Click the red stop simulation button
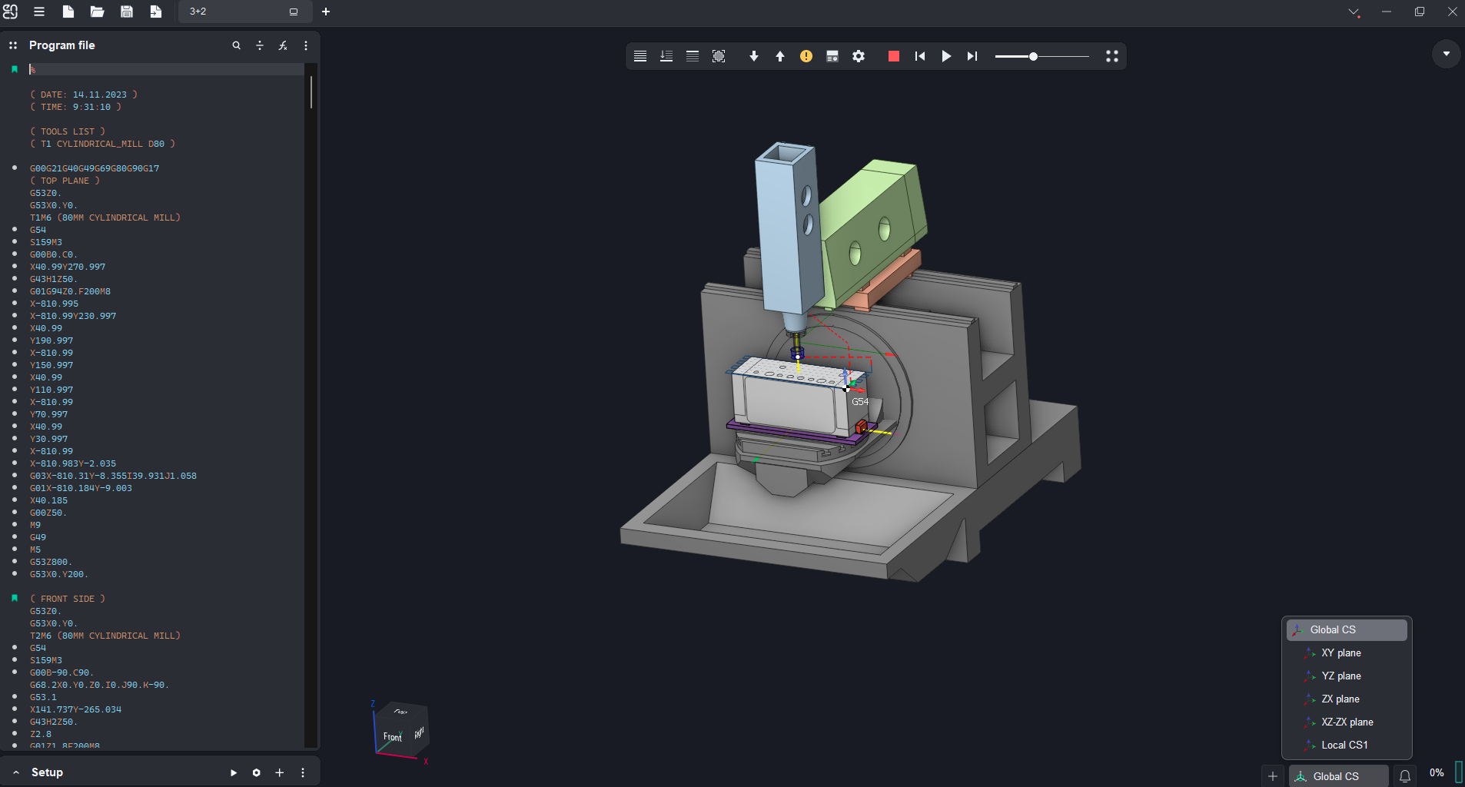This screenshot has width=1465, height=787. [x=893, y=56]
